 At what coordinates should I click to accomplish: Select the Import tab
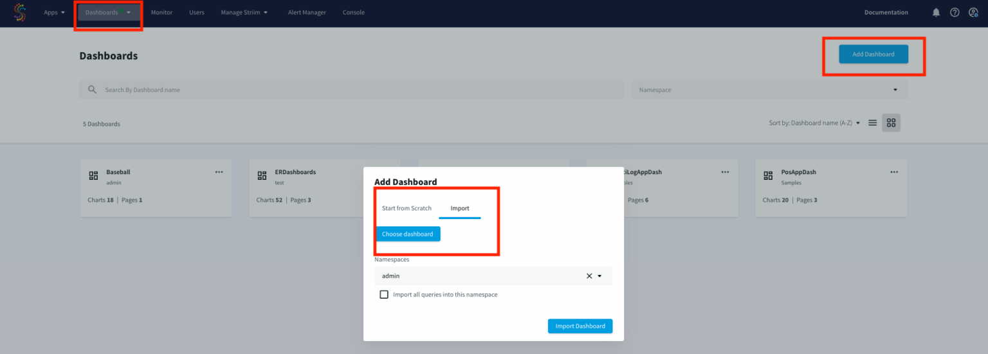pyautogui.click(x=460, y=208)
